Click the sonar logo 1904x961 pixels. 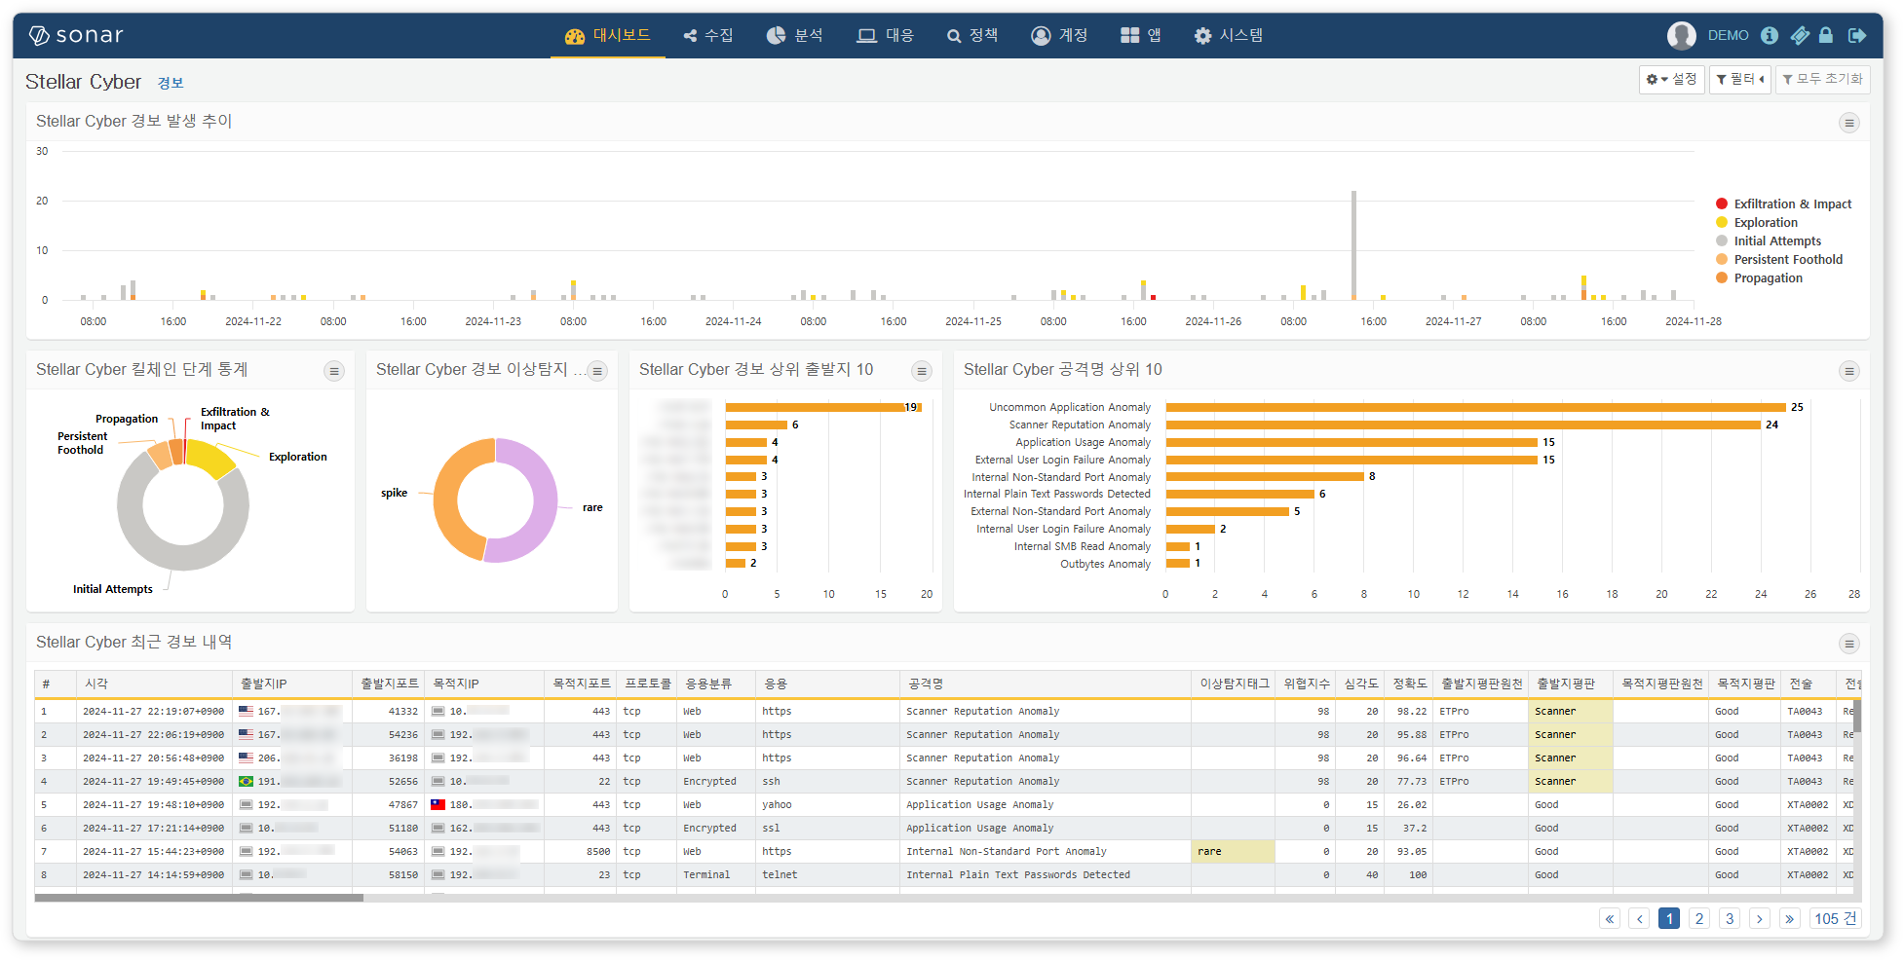point(76,35)
